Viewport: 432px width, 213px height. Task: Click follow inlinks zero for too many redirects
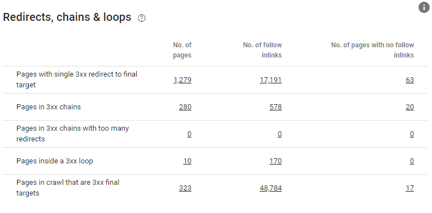point(280,134)
